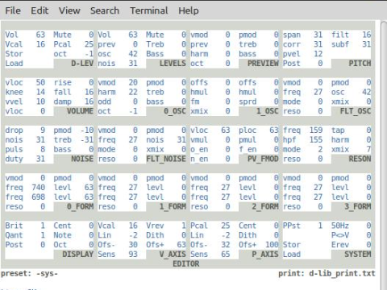Select the PITCH panel header

(x=360, y=64)
